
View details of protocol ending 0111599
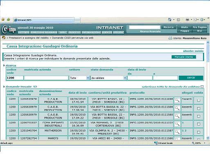pos(177,101)
